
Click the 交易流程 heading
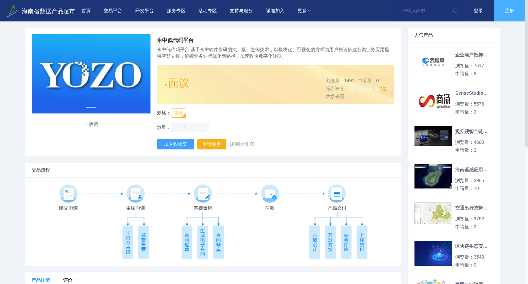point(41,170)
